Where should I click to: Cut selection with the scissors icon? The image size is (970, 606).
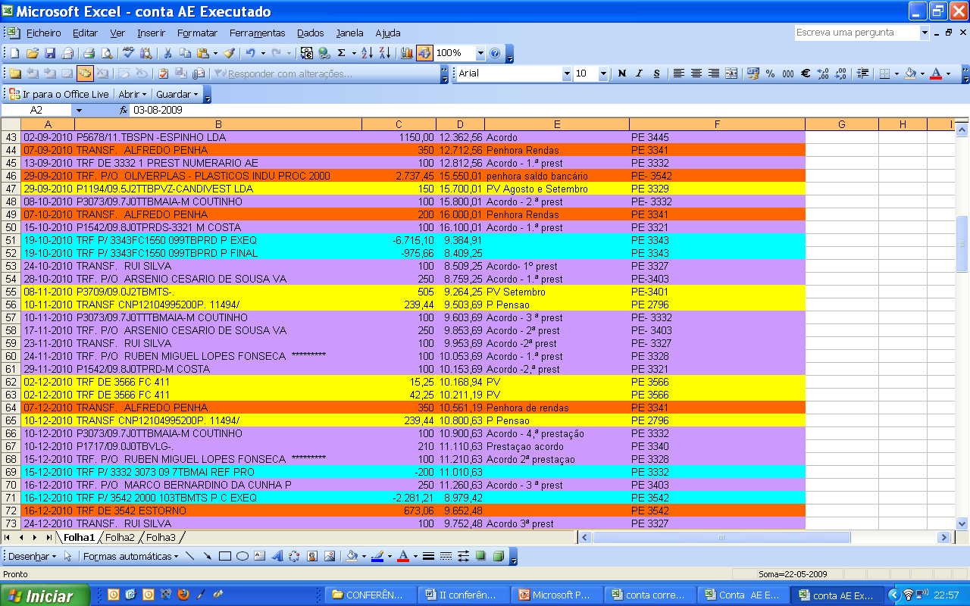[x=166, y=53]
